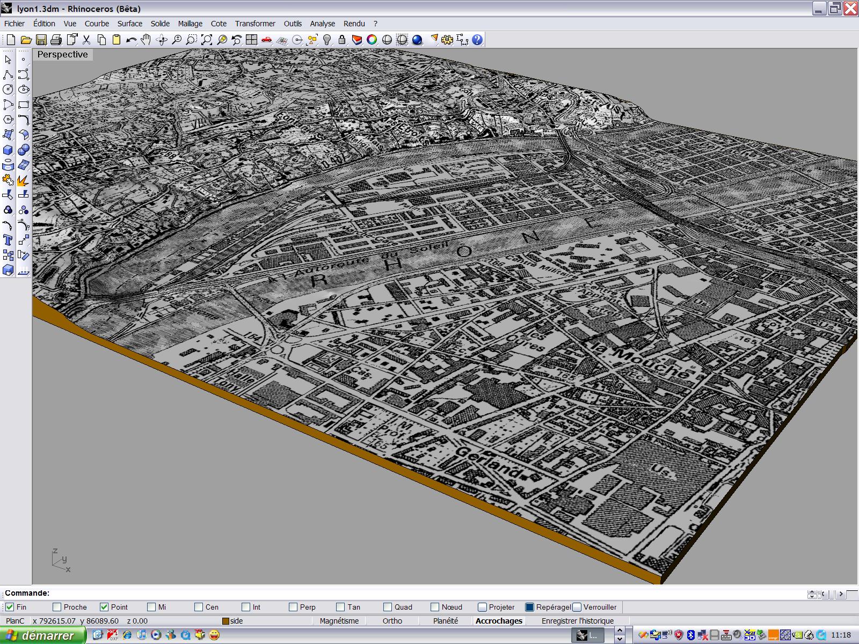
Task: Open the Surface menu
Action: coord(129,24)
